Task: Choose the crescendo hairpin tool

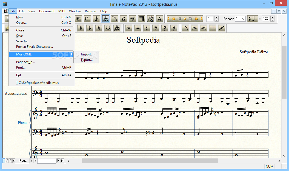Action: [204, 28]
